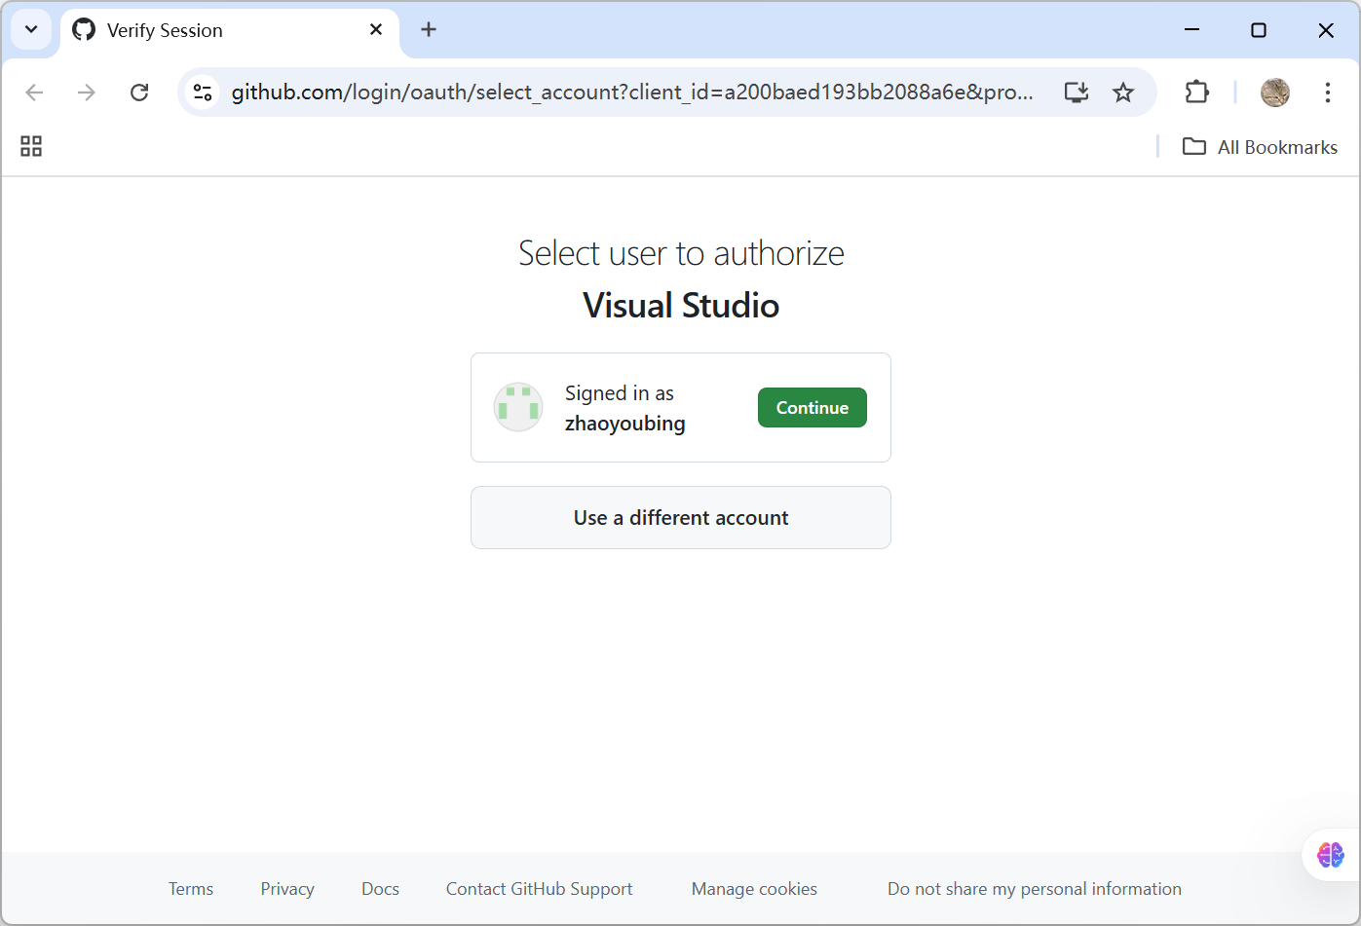Open the All Bookmarks folder
The height and width of the screenshot is (926, 1361).
1260,147
